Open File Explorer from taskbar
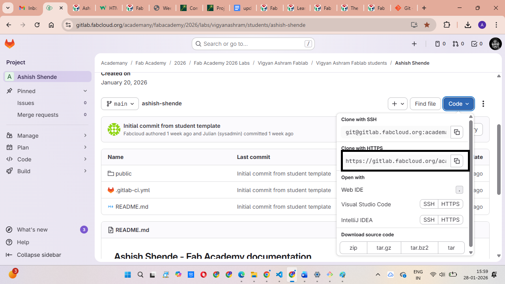Viewport: 505px width, 284px height. [254, 275]
